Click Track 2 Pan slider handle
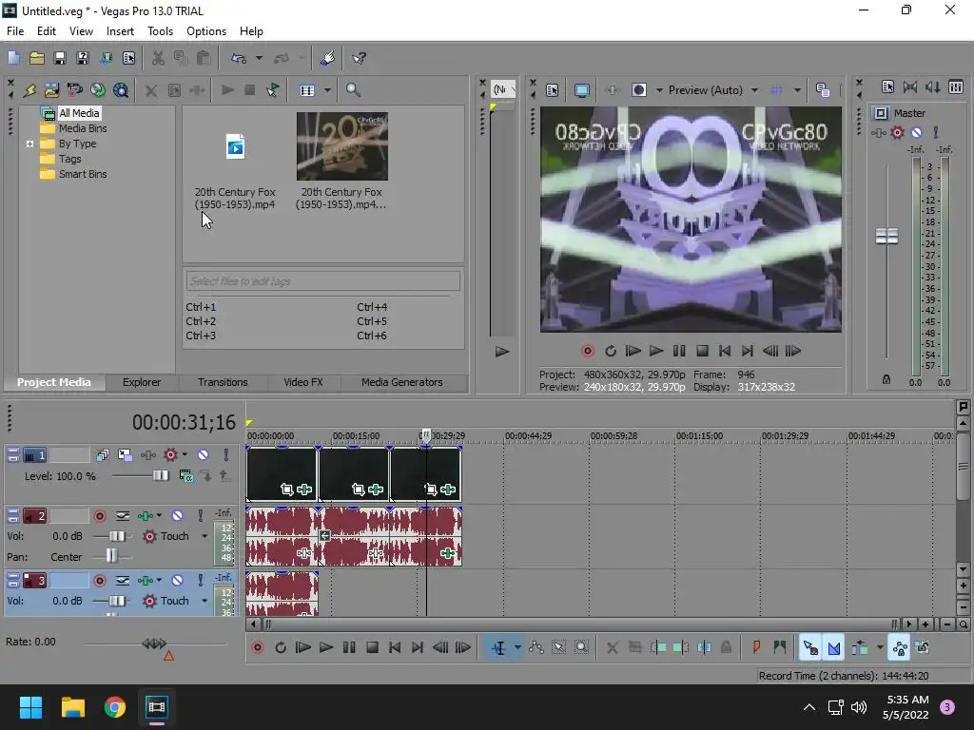 click(x=111, y=556)
